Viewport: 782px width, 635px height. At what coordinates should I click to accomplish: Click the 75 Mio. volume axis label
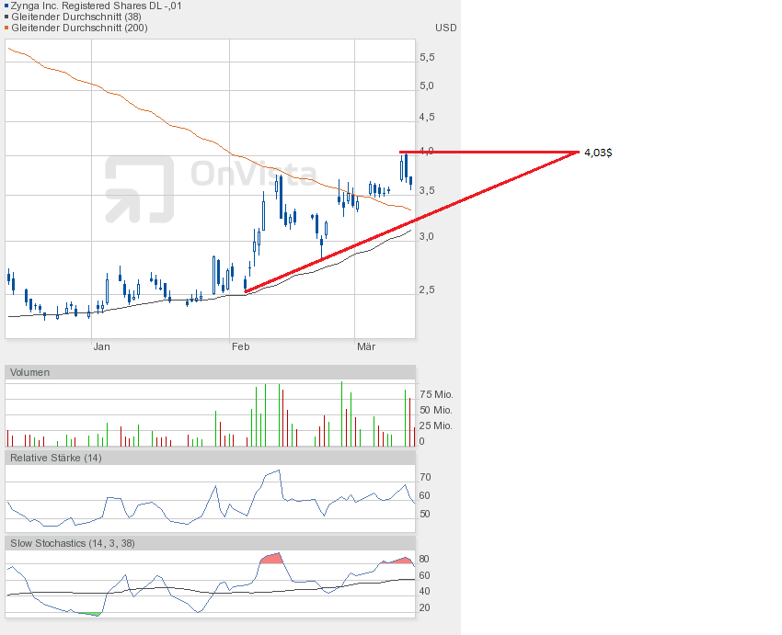pyautogui.click(x=436, y=394)
